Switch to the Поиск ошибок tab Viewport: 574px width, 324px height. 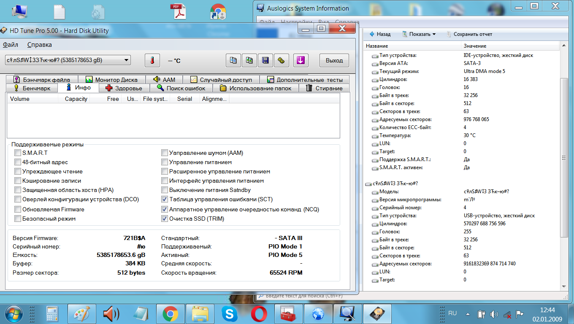point(181,88)
